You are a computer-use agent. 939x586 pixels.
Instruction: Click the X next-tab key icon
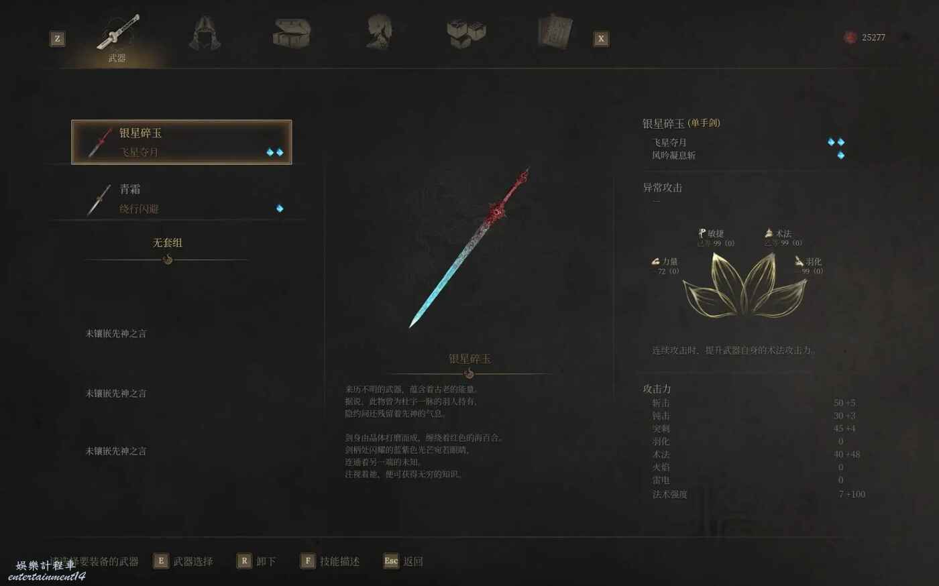pyautogui.click(x=601, y=39)
